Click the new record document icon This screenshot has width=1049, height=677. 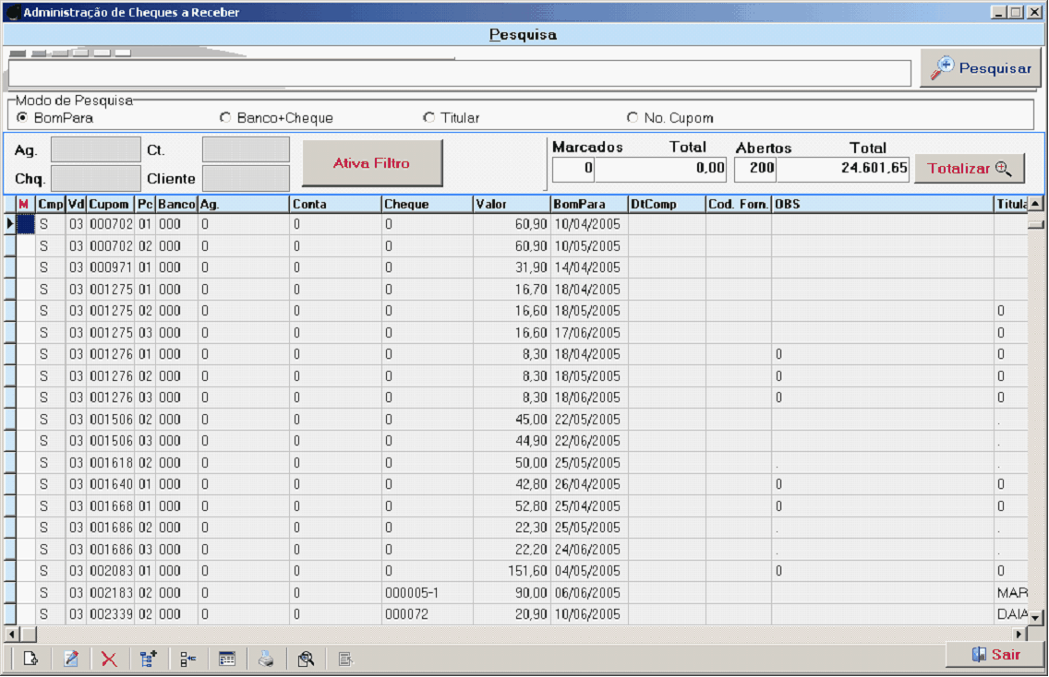(30, 659)
